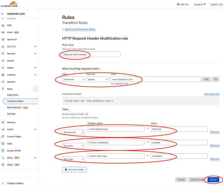223x185 pixels.
Task: Click the enabled value field
Action: tap(179, 142)
